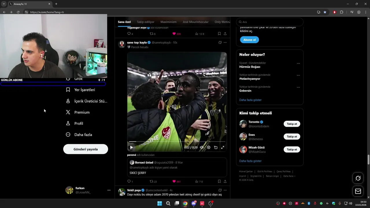Open the Maximinizm list tab
370x208 pixels.
(169, 22)
